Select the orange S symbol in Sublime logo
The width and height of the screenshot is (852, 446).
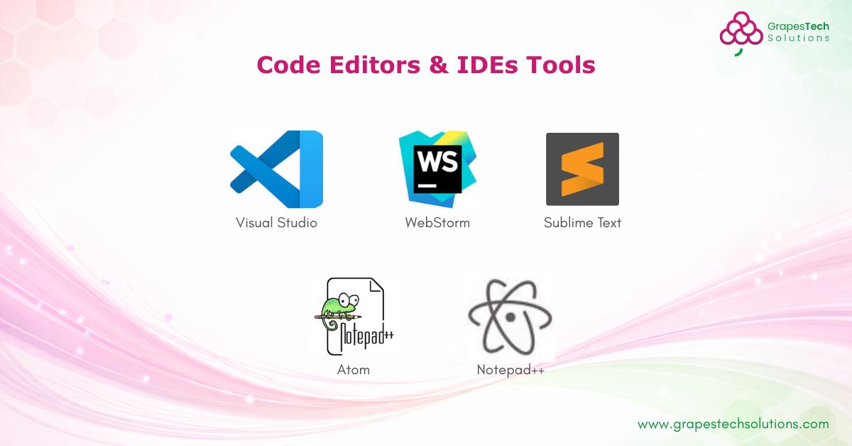point(582,169)
